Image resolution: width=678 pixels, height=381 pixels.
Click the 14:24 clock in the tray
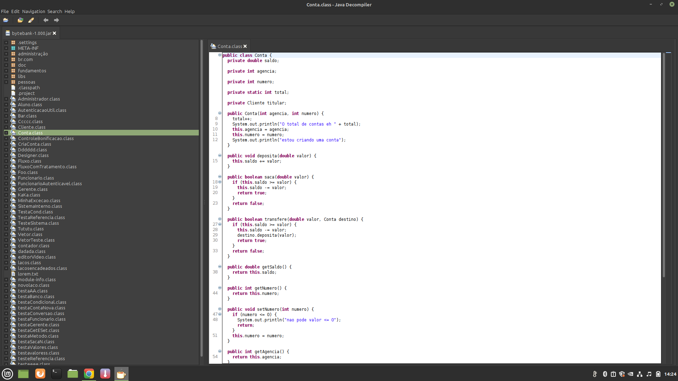coord(670,374)
